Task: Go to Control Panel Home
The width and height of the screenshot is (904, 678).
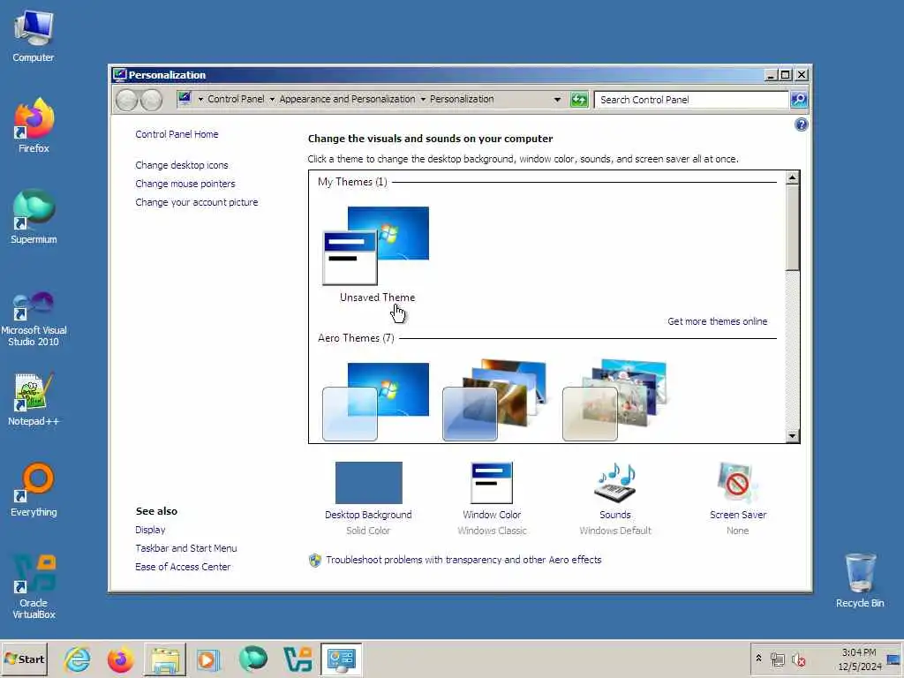Action: (177, 134)
